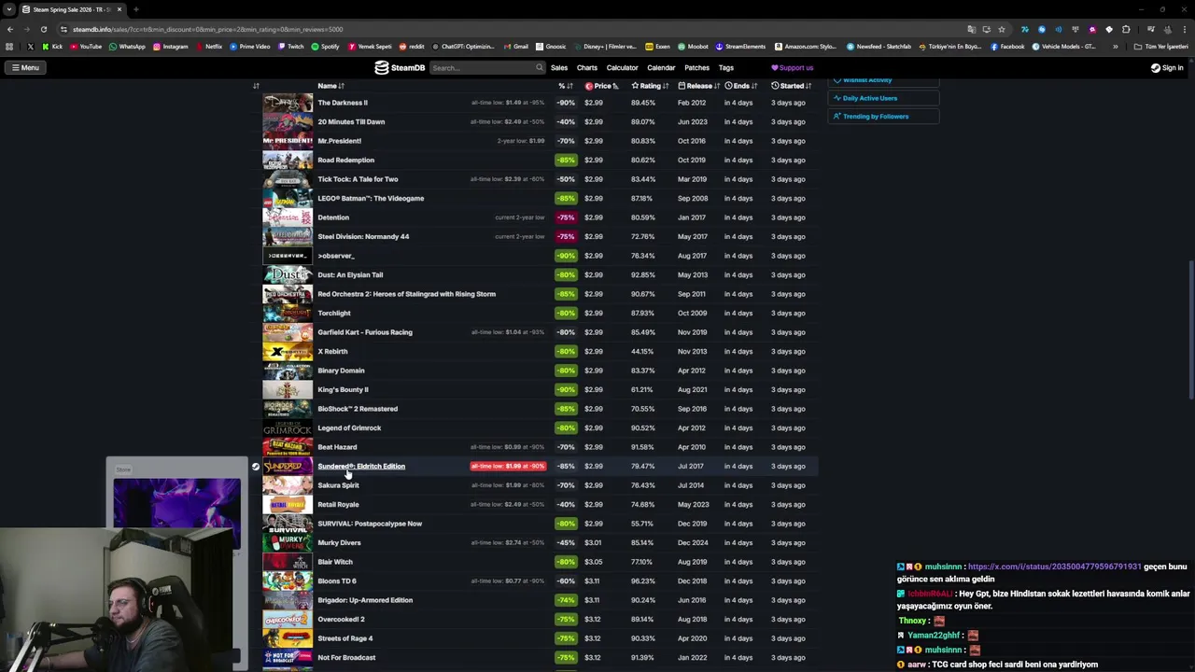Open Chrome three-dot menu

pyautogui.click(x=1184, y=29)
